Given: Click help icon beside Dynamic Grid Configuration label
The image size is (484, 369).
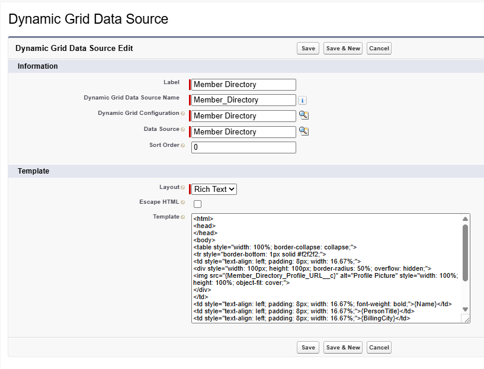Looking at the screenshot, I should [x=182, y=113].
